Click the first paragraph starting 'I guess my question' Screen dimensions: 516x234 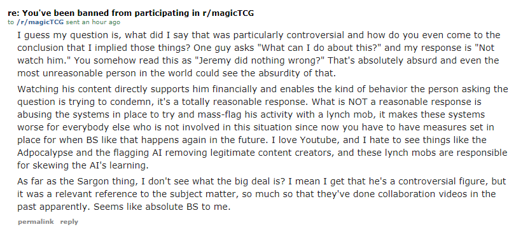259,54
